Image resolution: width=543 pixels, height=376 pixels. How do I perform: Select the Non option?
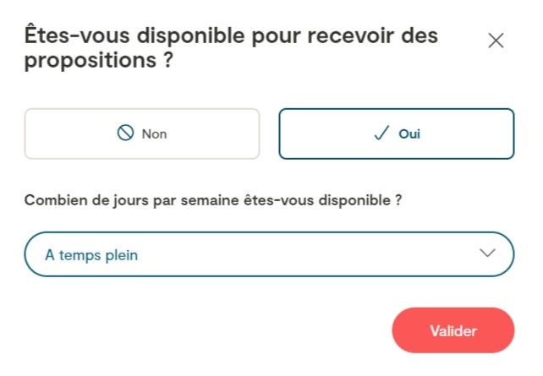pos(141,134)
